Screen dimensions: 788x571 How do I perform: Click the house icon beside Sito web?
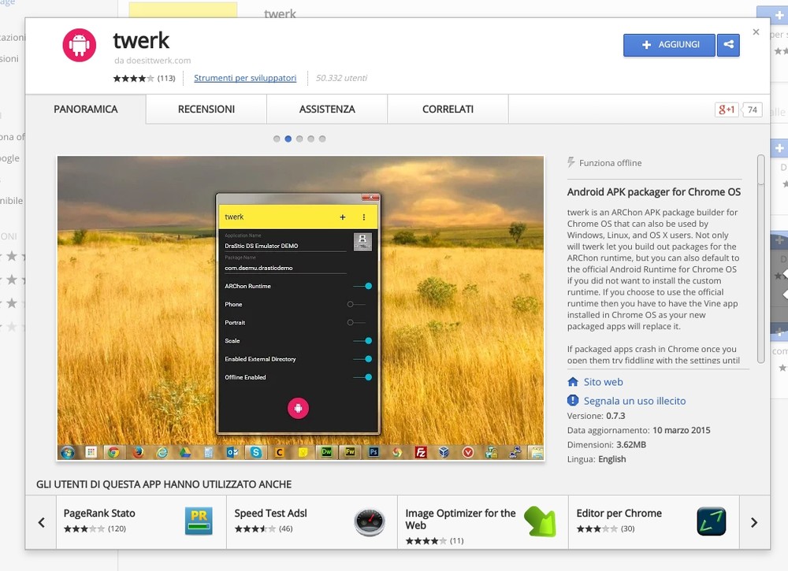(573, 382)
